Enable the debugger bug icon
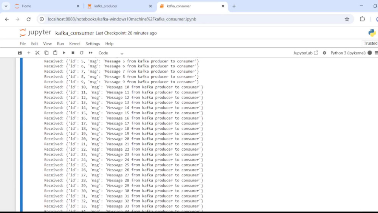 point(324,53)
